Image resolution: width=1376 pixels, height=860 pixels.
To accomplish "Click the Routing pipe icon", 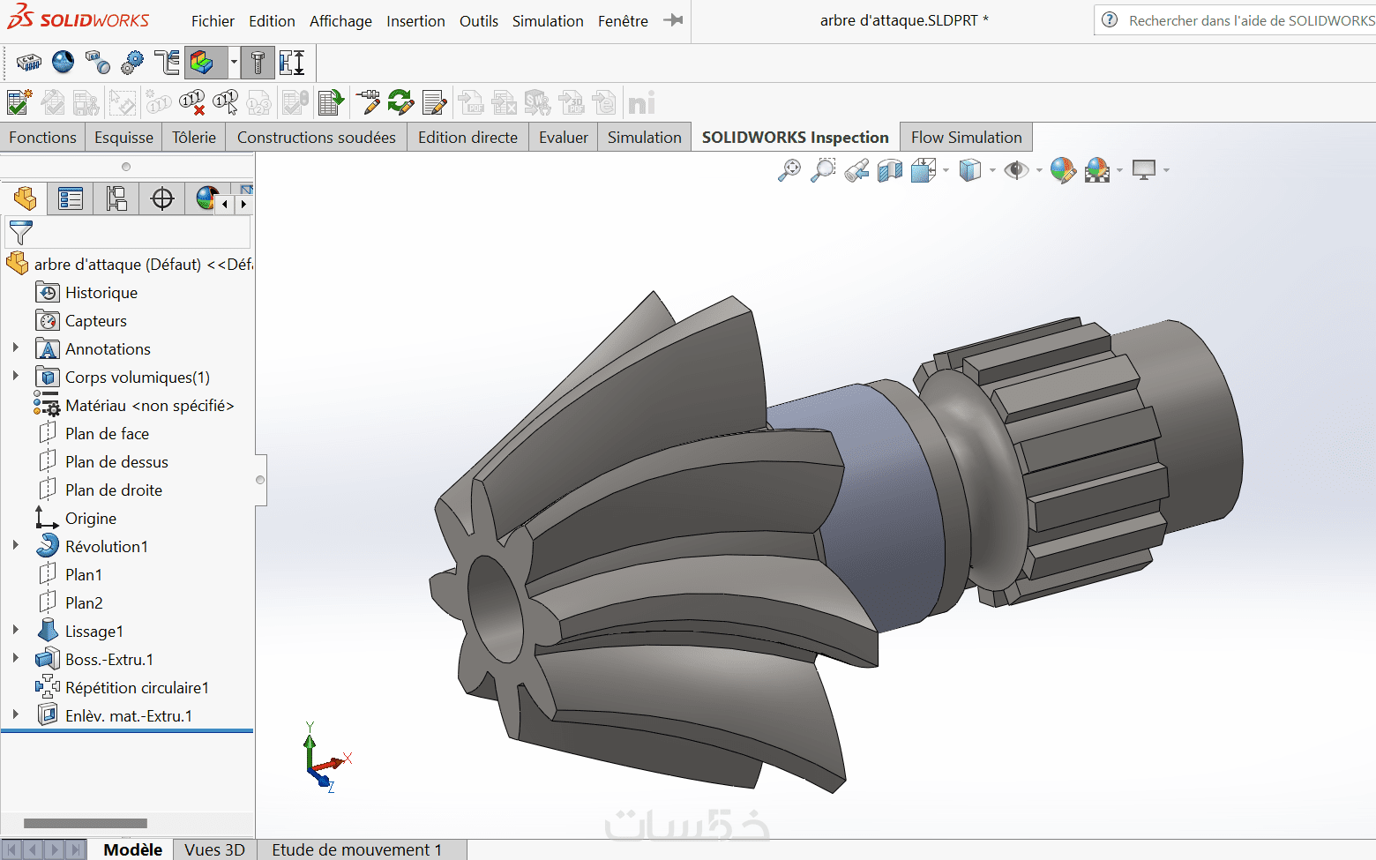I will click(x=167, y=63).
